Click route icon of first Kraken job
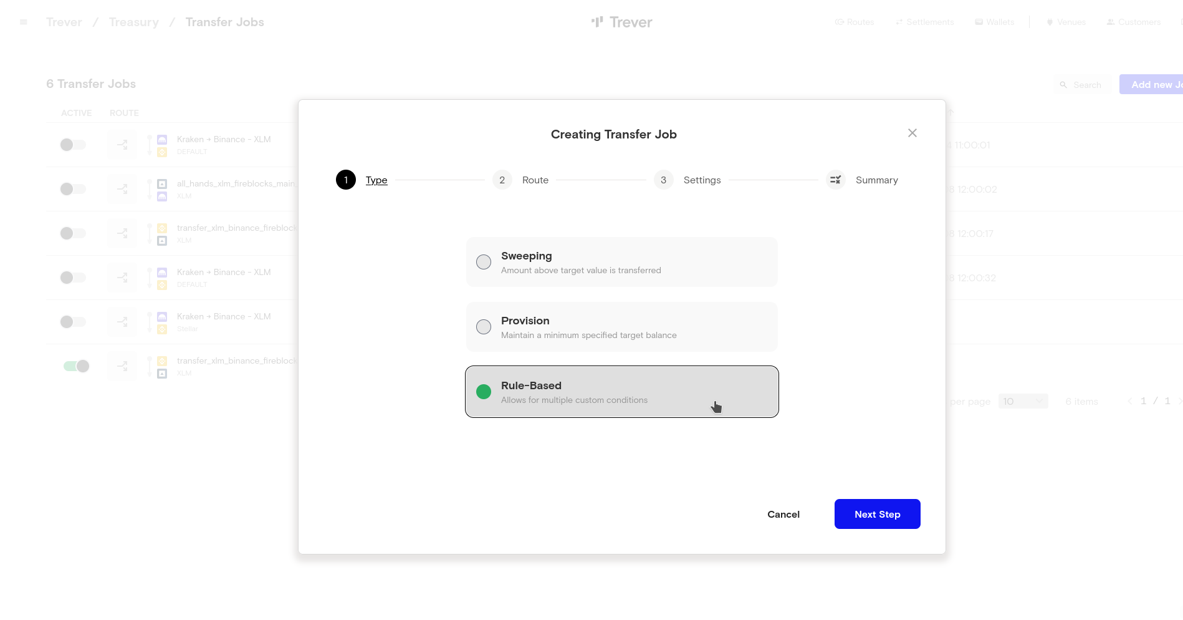 coord(122,145)
